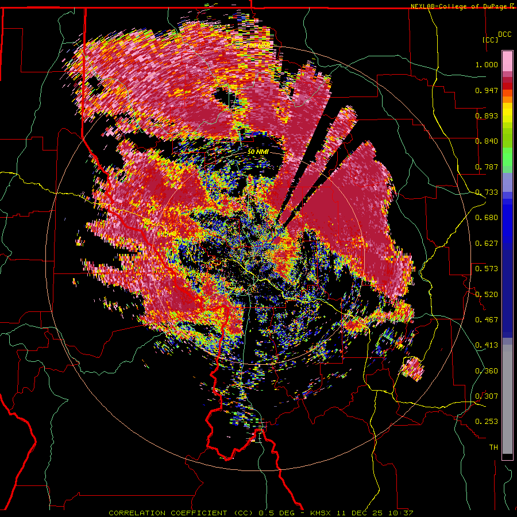Image resolution: width=517 pixels, height=517 pixels.
Task: Click the NEXLAB-College of DuPage credit text
Action: point(462,6)
